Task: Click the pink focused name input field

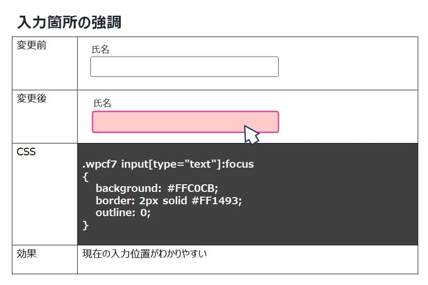Action: coord(185,122)
